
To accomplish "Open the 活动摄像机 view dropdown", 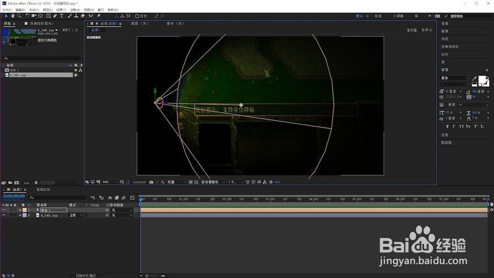I will tap(213, 182).
